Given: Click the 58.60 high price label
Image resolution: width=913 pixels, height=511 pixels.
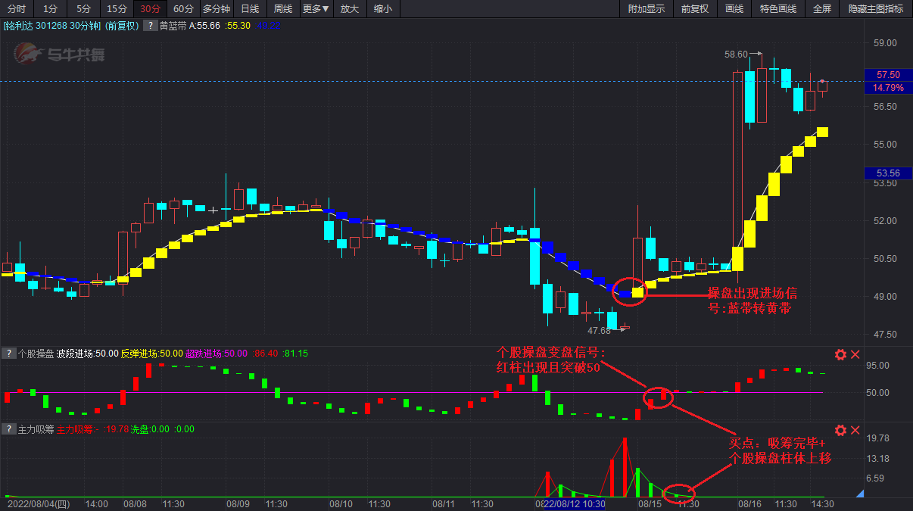Looking at the screenshot, I should pos(736,55).
